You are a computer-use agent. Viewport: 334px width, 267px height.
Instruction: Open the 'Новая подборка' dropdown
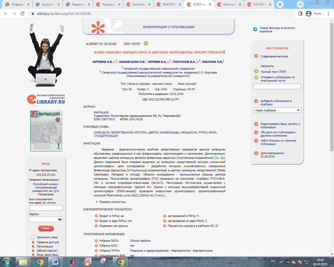click(x=277, y=110)
